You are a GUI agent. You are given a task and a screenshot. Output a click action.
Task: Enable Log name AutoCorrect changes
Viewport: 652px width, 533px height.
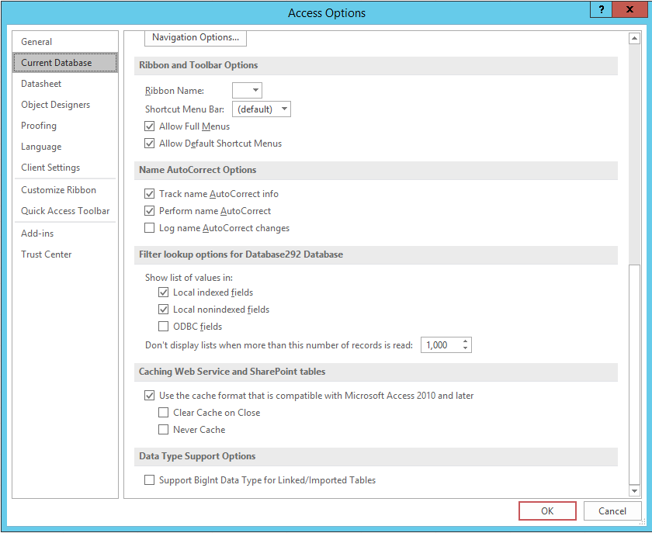[x=150, y=228]
